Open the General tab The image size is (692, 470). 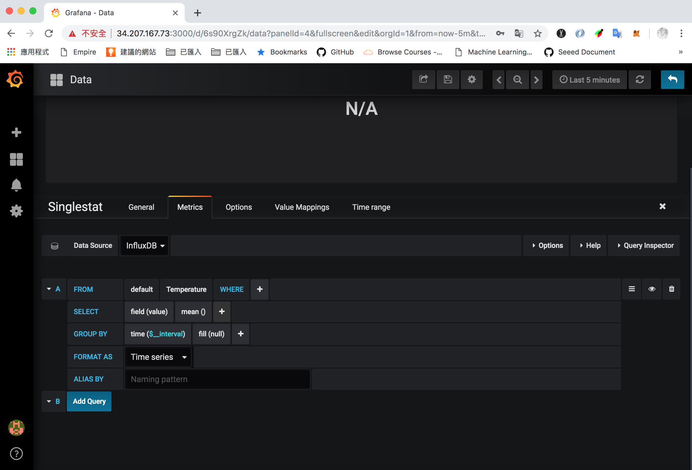point(141,207)
